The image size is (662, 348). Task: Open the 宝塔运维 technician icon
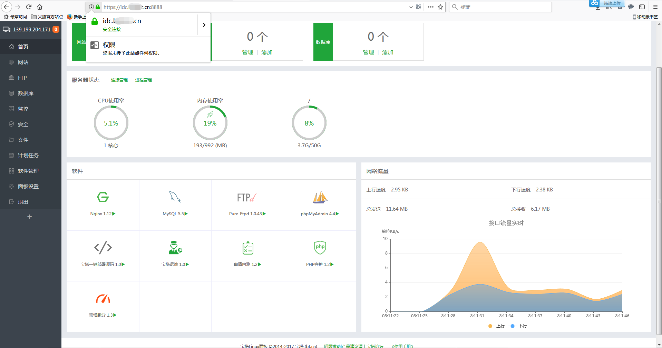pos(175,248)
